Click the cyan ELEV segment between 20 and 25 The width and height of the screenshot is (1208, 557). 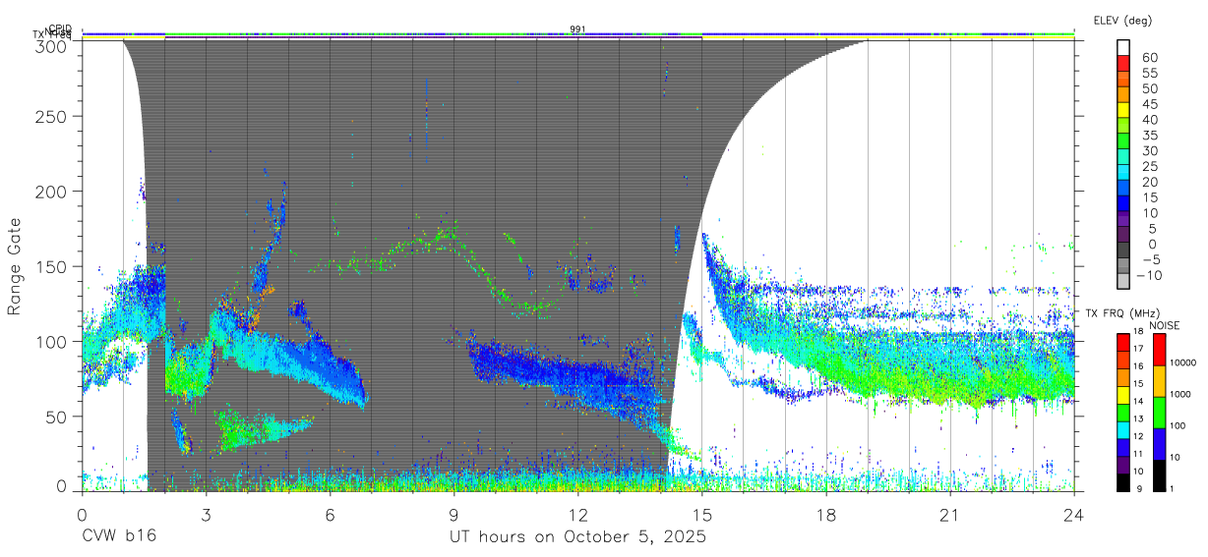tap(1124, 173)
